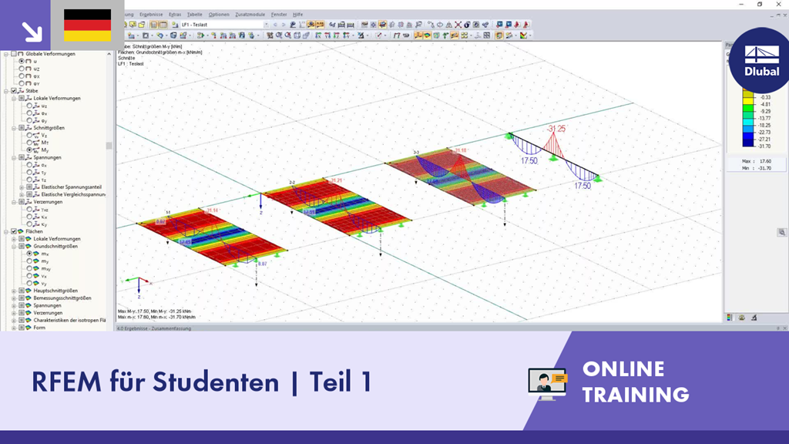Open the Fenster menu

pos(279,15)
